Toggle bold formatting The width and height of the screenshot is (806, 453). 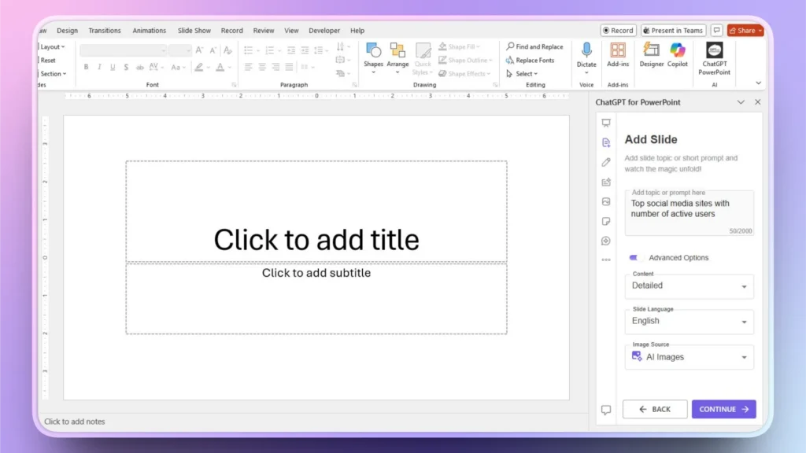pyautogui.click(x=87, y=66)
